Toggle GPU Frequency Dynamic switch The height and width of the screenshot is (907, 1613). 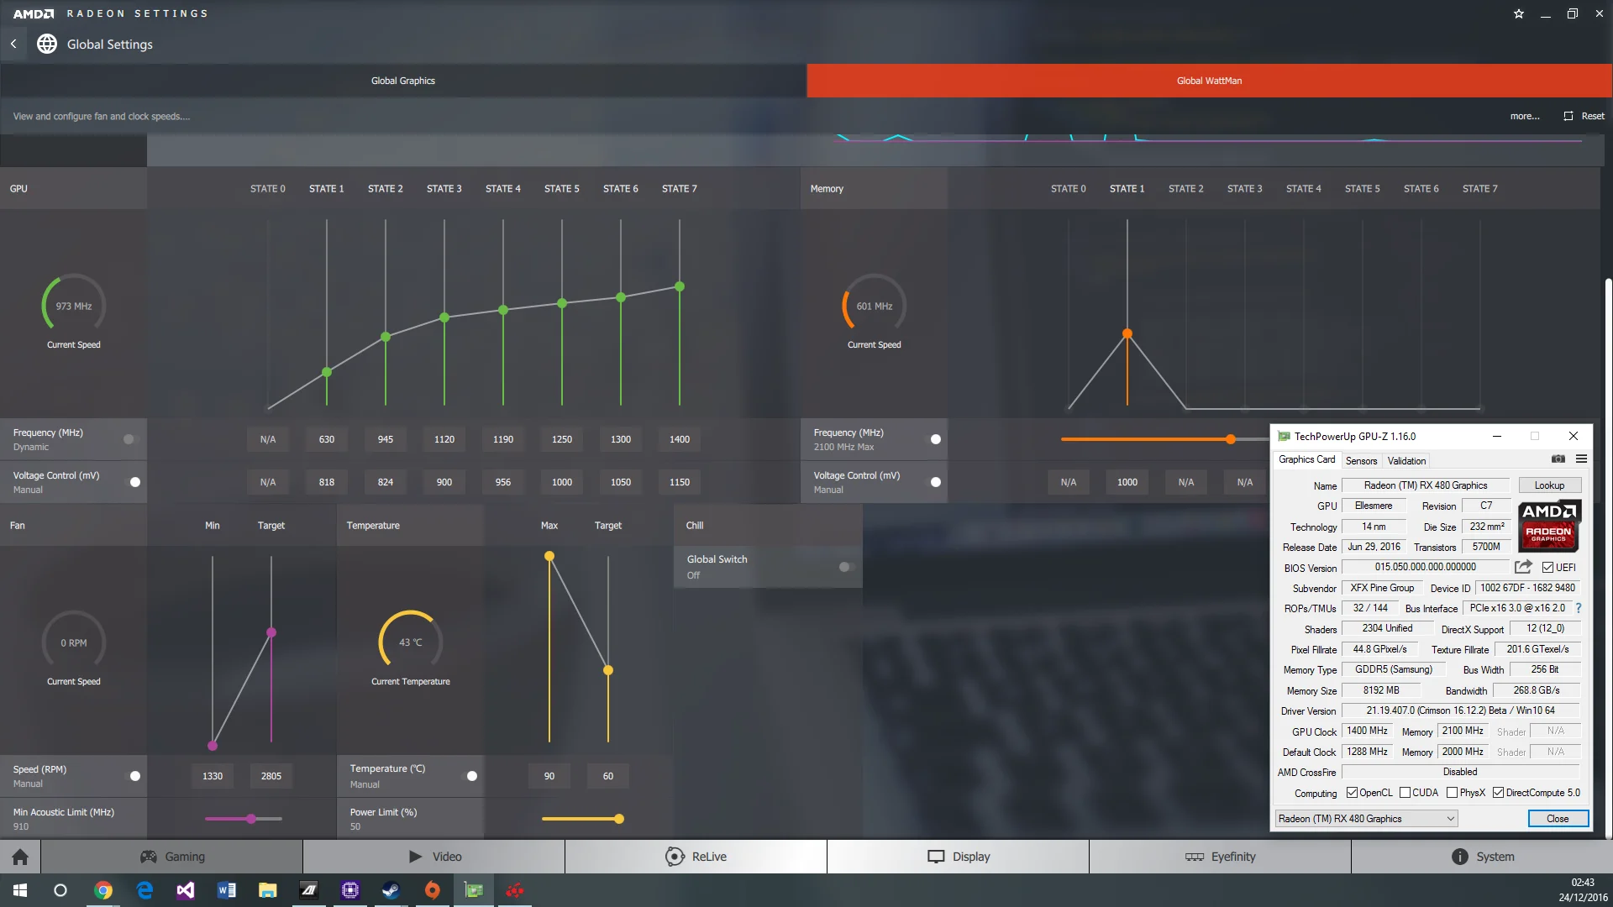click(129, 439)
